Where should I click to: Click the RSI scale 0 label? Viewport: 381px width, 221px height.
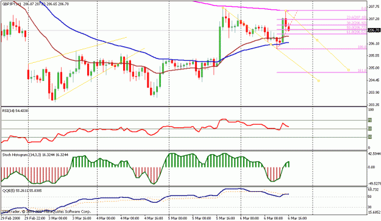(x=369, y=148)
